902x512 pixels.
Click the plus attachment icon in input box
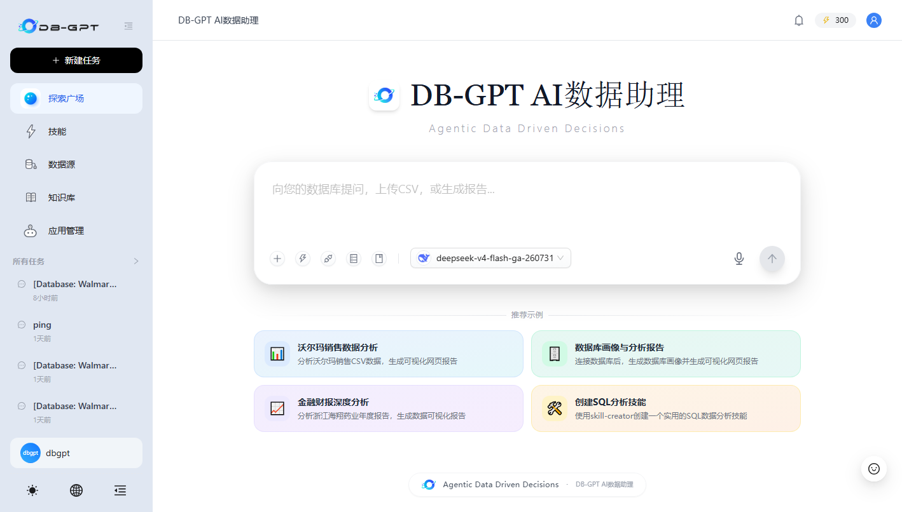tap(277, 259)
